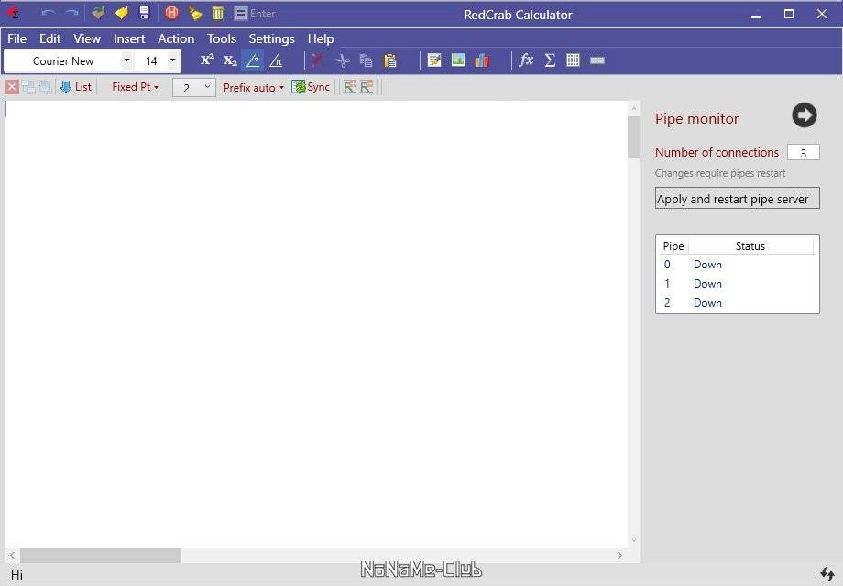Click the horizontal scrollbar right arrow
The image size is (843, 586).
(620, 556)
